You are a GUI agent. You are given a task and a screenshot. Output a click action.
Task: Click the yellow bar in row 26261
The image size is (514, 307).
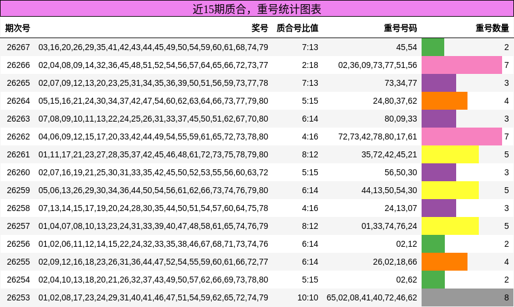click(x=450, y=154)
